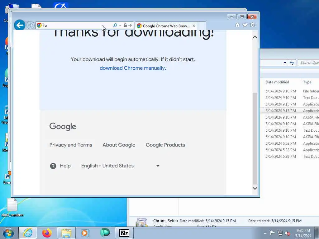
Task: Click the page scrollbar up arrow
Action: pyautogui.click(x=255, y=37)
